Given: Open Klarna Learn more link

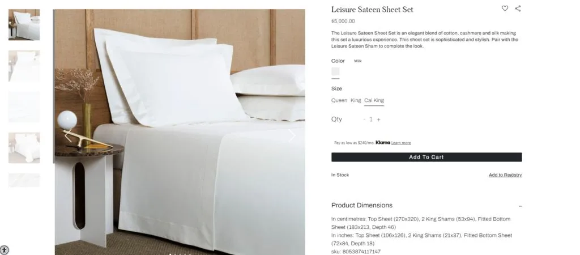Looking at the screenshot, I should click(x=401, y=143).
